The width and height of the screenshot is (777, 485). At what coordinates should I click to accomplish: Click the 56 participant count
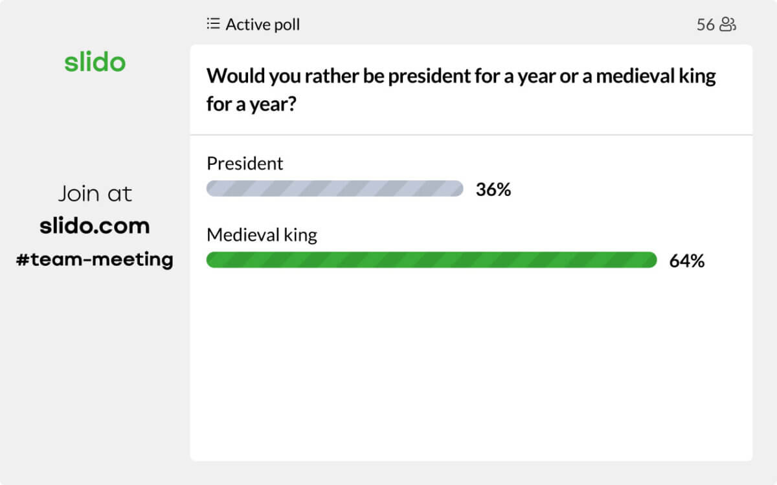pos(705,25)
